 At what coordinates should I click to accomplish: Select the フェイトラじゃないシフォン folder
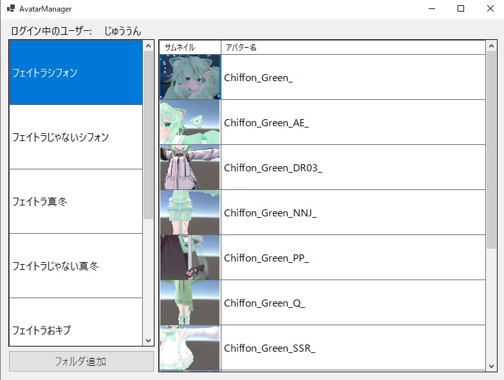click(x=76, y=137)
